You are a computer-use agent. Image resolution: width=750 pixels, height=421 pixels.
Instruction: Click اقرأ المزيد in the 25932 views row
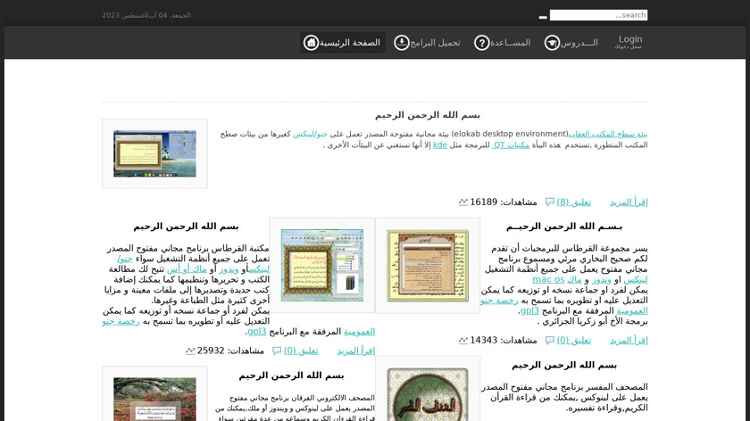[x=356, y=351]
